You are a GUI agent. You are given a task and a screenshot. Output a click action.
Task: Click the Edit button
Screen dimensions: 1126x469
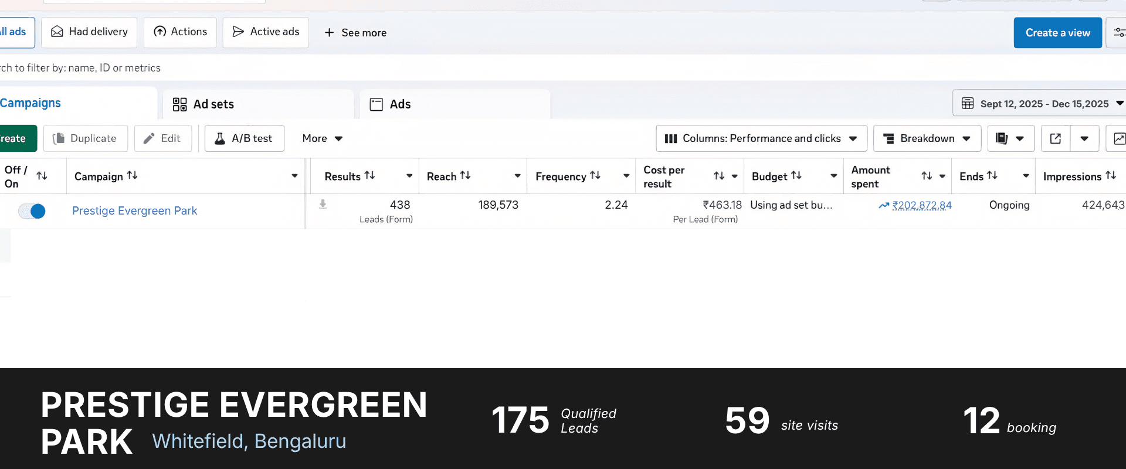(163, 138)
